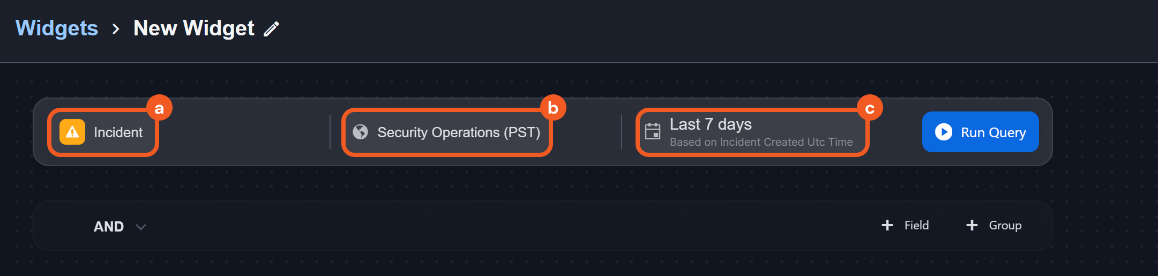Image resolution: width=1158 pixels, height=276 pixels.
Task: Click the pencil icon to rename widget
Action: coord(272,28)
